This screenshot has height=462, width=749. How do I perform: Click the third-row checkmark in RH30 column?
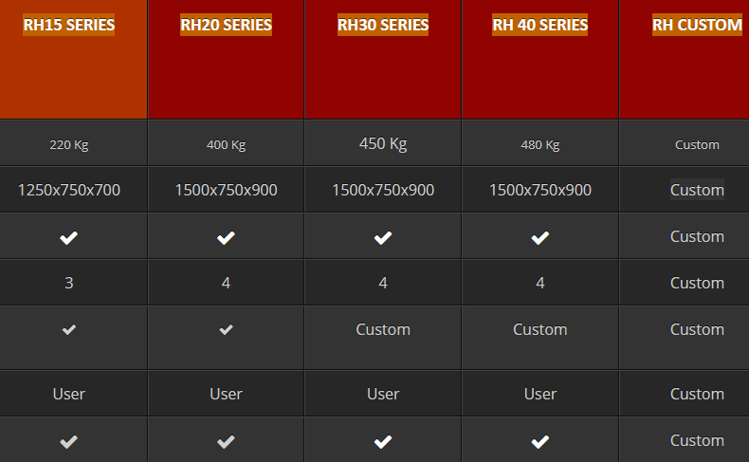[x=383, y=237]
